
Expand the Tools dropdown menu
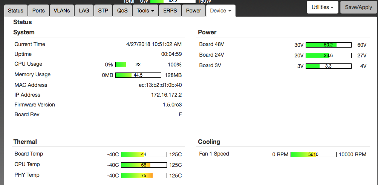[x=145, y=11]
